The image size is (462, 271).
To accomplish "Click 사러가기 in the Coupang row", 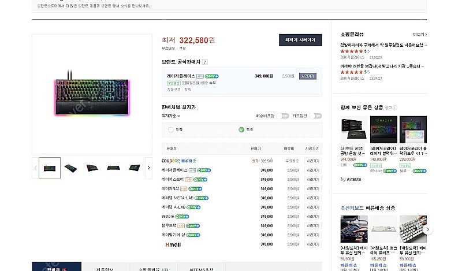I will point(312,161).
